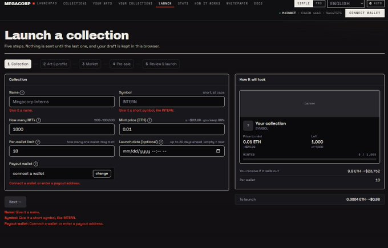This screenshot has width=388, height=248.
Task: Open the calendar picker in Launch date
Action: [218, 151]
